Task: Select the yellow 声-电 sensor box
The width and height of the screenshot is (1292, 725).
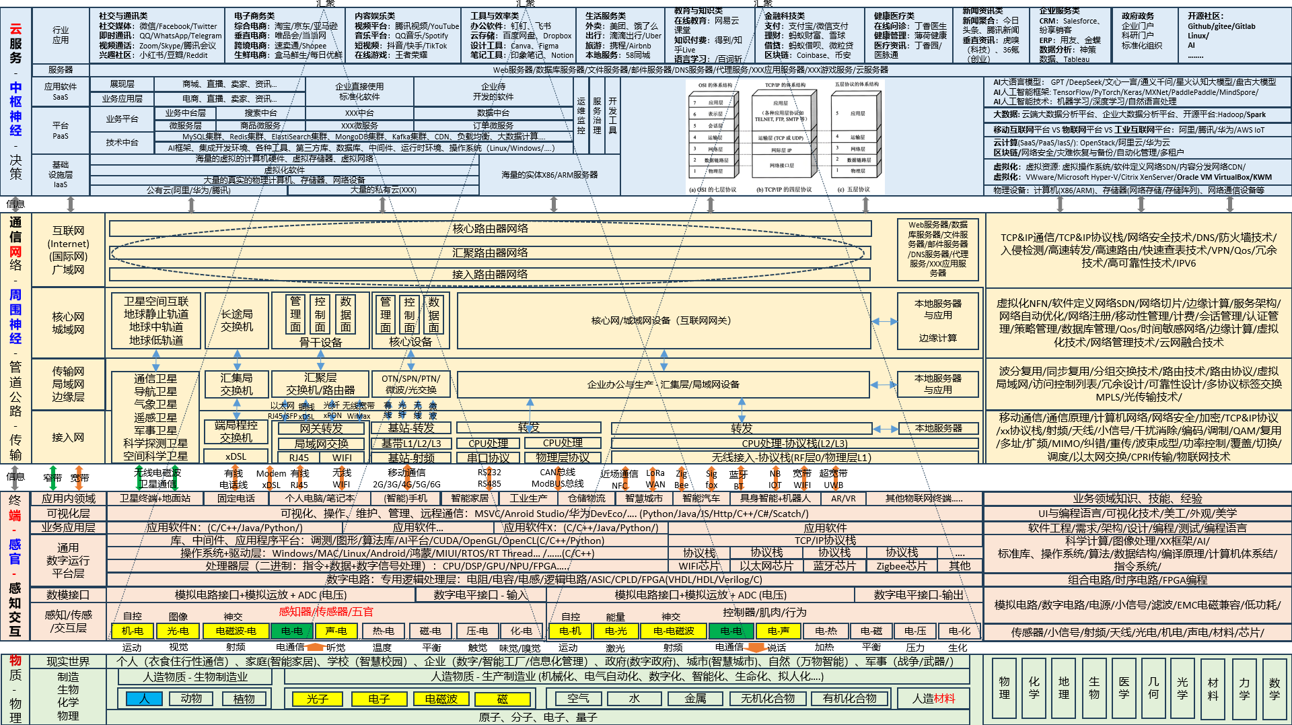Action: click(336, 631)
